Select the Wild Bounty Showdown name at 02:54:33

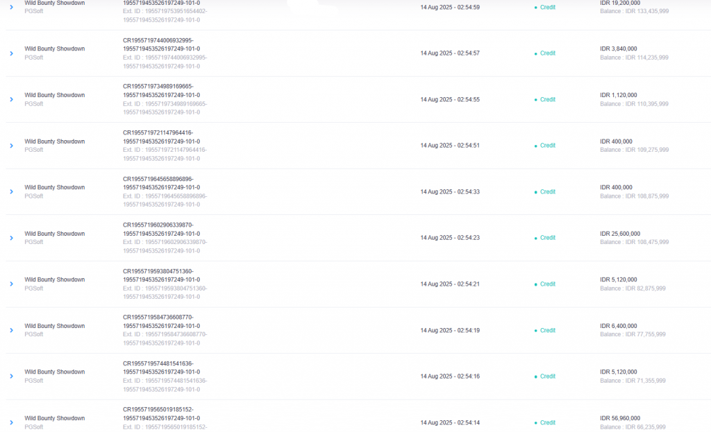tap(54, 187)
